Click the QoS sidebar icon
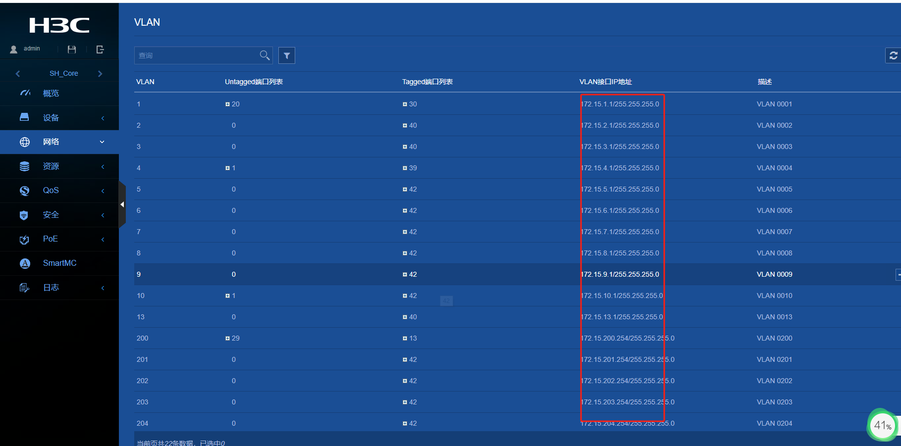Viewport: 901px width, 446px height. [24, 191]
